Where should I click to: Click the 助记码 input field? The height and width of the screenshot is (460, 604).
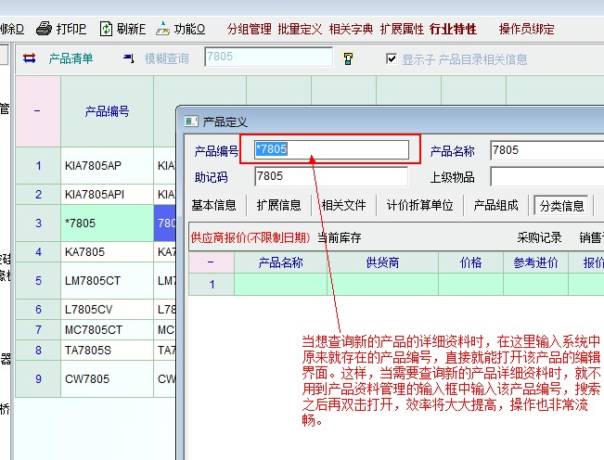pos(330,176)
